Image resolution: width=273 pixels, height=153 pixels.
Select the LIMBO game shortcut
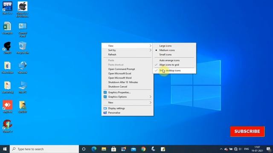point(7,48)
